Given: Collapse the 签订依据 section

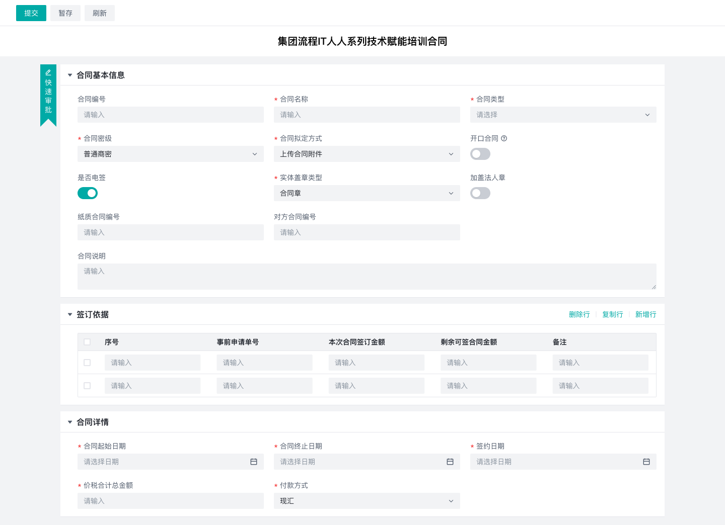Looking at the screenshot, I should [x=70, y=315].
